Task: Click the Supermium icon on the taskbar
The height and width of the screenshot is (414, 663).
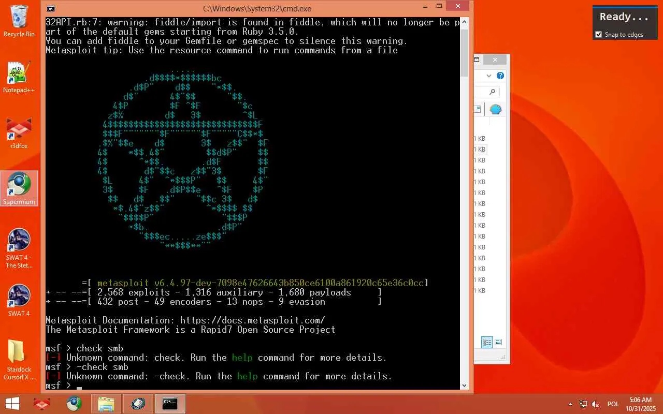Action: 74,404
